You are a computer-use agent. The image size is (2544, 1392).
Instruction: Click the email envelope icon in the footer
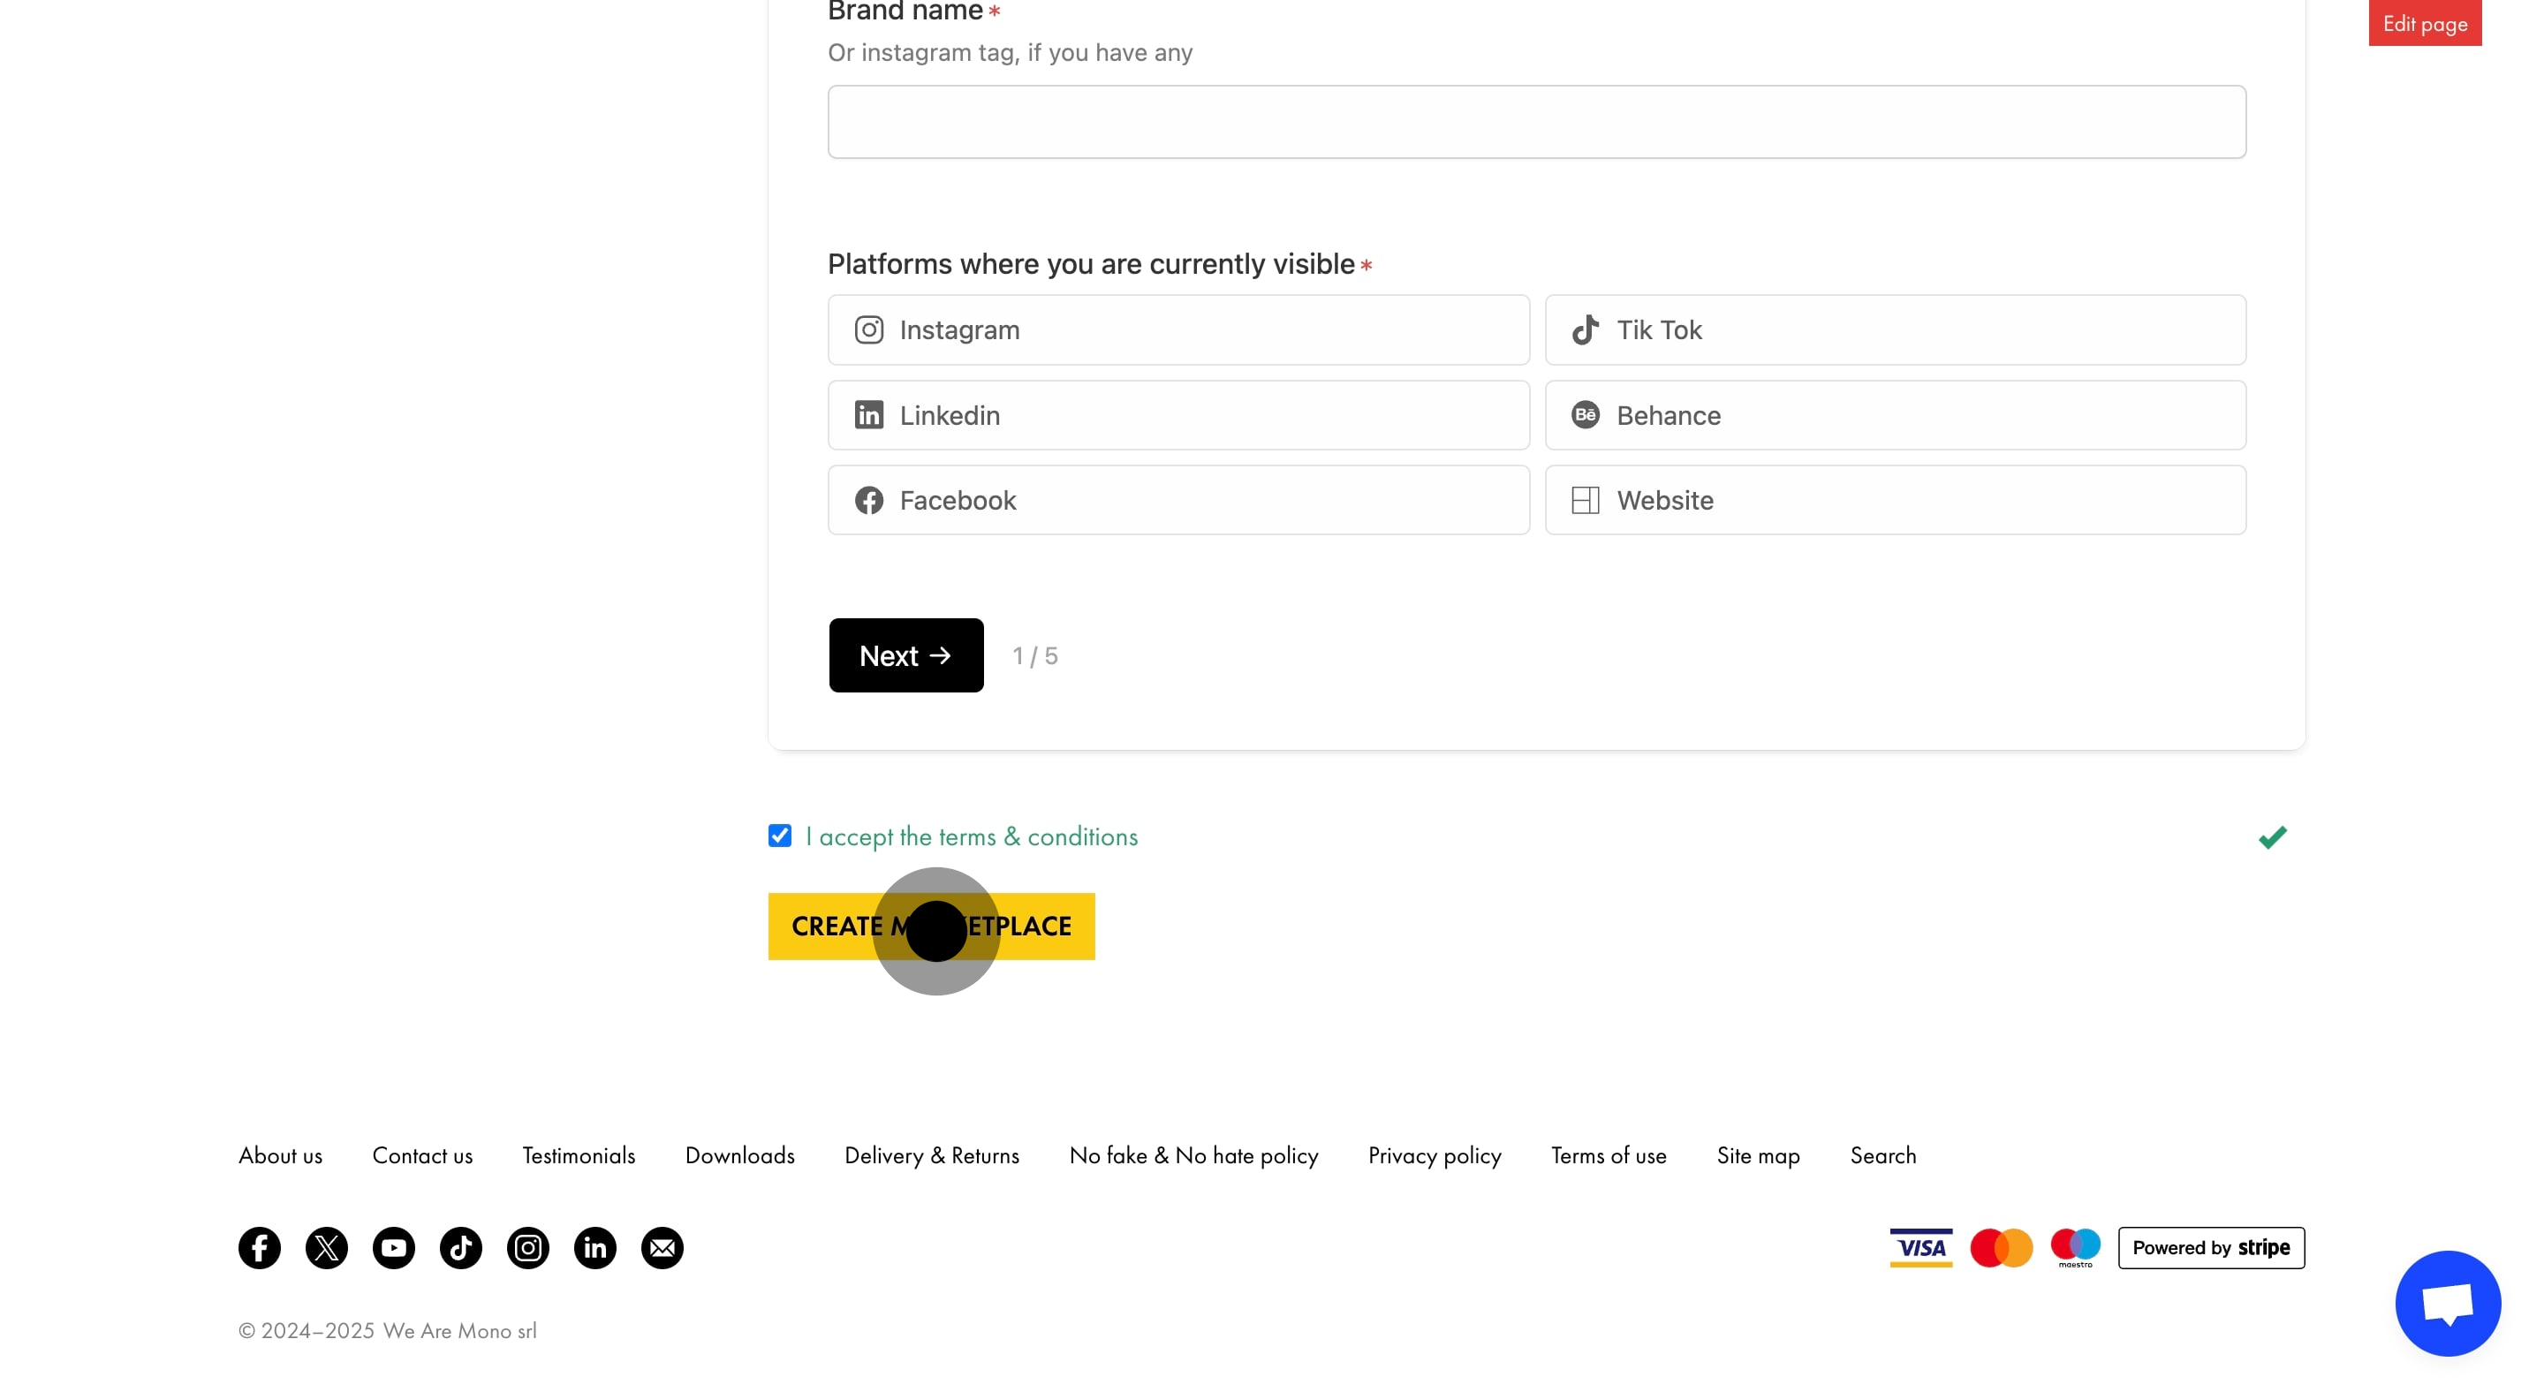(x=662, y=1248)
